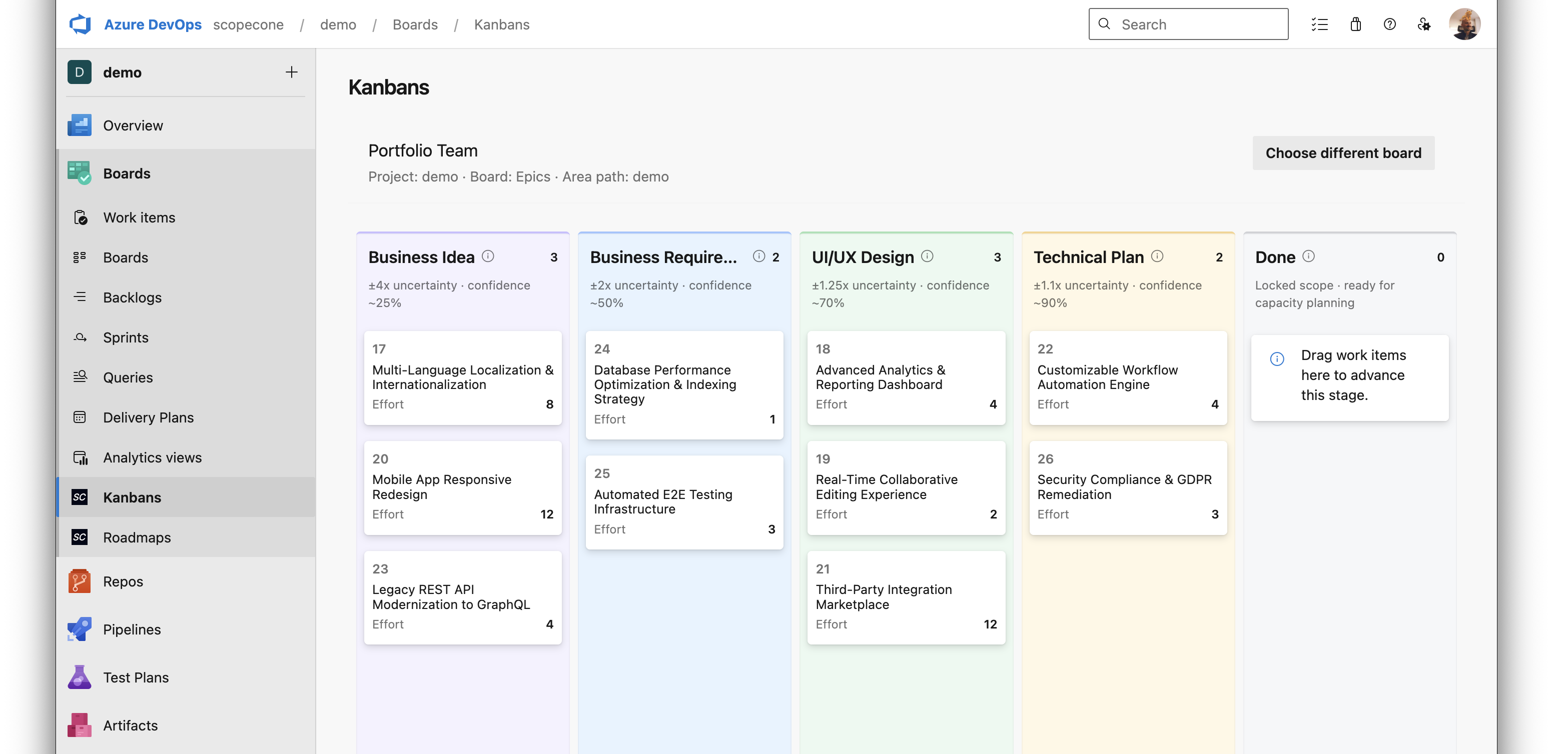This screenshot has height=754, width=1553.
Task: Select Roadmaps in the sidebar
Action: coord(136,537)
